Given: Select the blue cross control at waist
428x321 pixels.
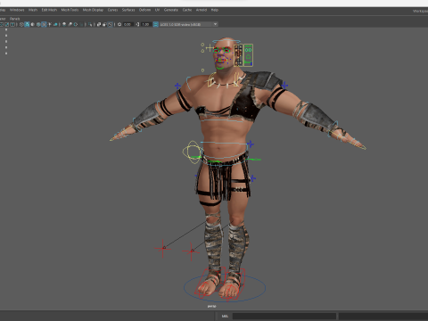Looking at the screenshot, I should point(251,144).
